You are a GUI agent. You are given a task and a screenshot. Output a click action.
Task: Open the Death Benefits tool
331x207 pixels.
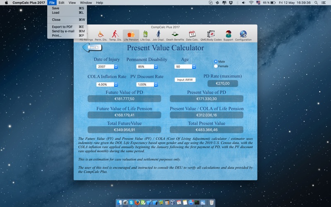coord(175,36)
